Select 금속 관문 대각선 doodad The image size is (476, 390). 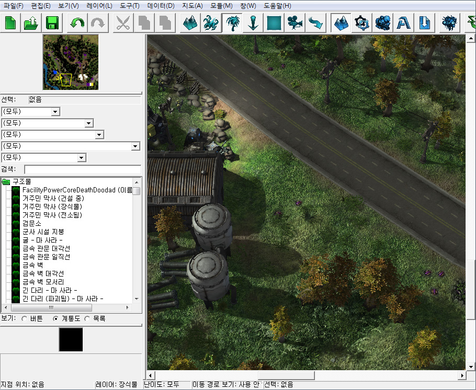46,248
